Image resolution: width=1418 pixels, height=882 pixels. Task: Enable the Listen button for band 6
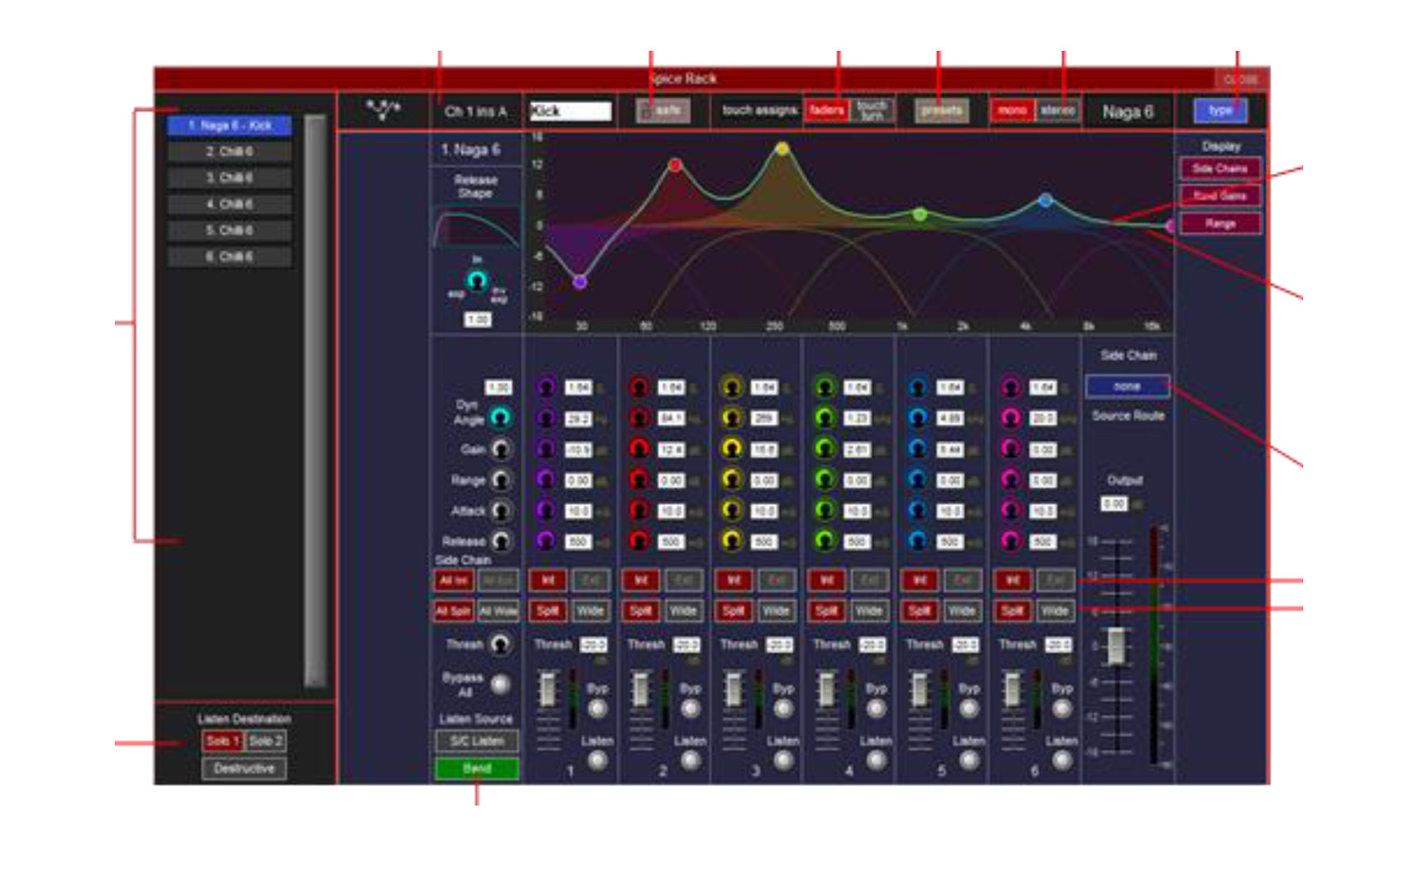tap(1062, 759)
